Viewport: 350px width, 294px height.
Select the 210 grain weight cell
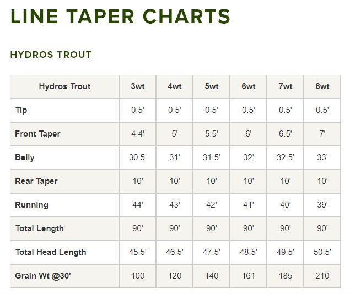(x=322, y=276)
